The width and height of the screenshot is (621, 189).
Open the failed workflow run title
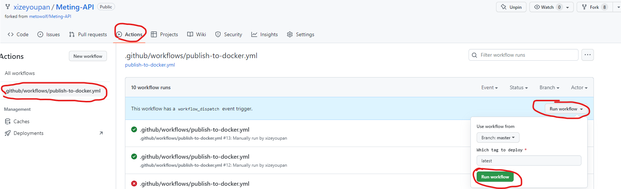195,184
